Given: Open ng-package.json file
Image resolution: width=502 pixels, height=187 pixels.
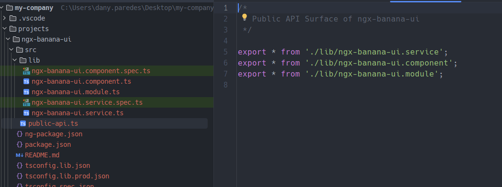Looking at the screenshot, I should point(54,134).
